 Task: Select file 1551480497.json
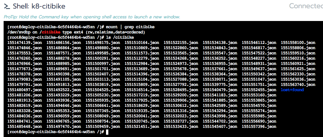[25, 90]
